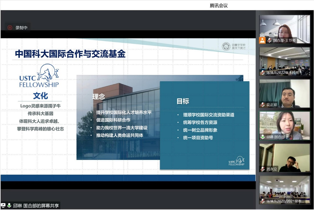Click the active mic icon for 邱琳 国合部
Viewport: 314px width, 210px height.
tap(263, 137)
